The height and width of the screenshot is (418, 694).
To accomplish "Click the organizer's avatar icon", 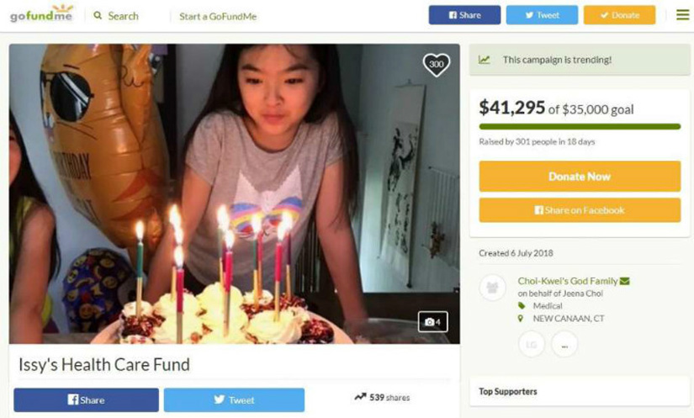I will pos(492,288).
